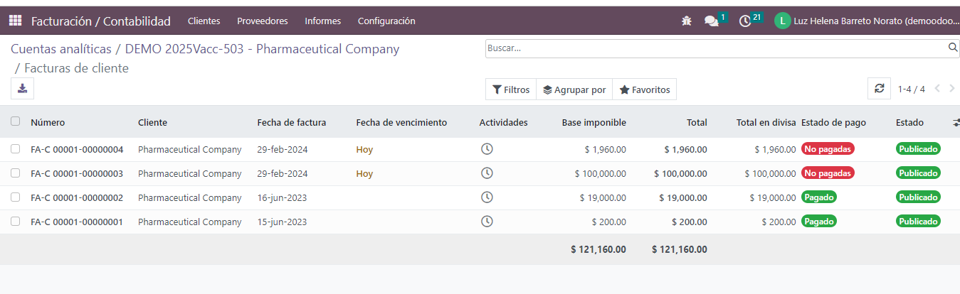Expand the Favoritos dropdown
The width and height of the screenshot is (960, 294).
click(644, 89)
